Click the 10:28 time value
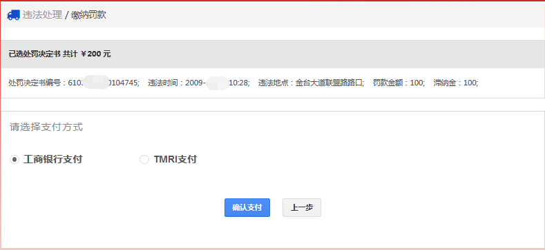 click(x=239, y=83)
